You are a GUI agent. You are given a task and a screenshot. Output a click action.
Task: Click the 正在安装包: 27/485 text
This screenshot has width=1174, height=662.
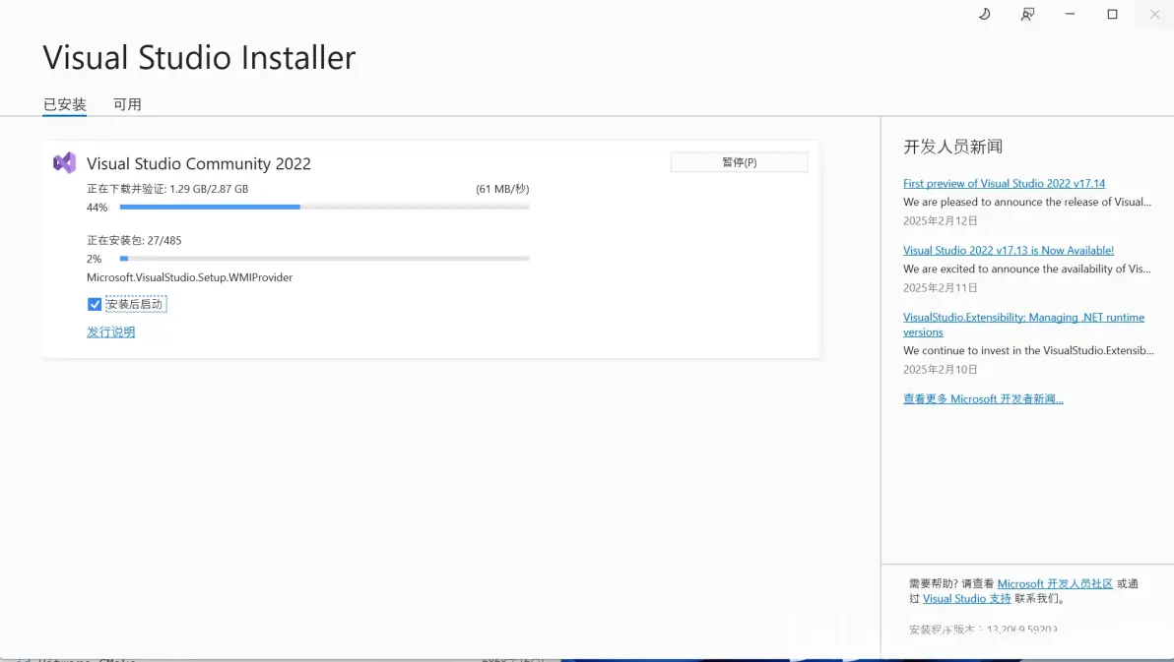(x=134, y=241)
